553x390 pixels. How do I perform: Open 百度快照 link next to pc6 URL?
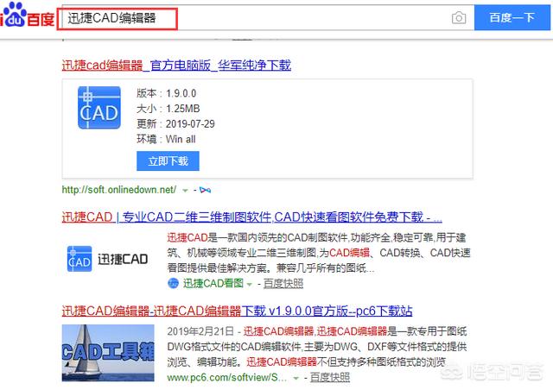(330, 377)
